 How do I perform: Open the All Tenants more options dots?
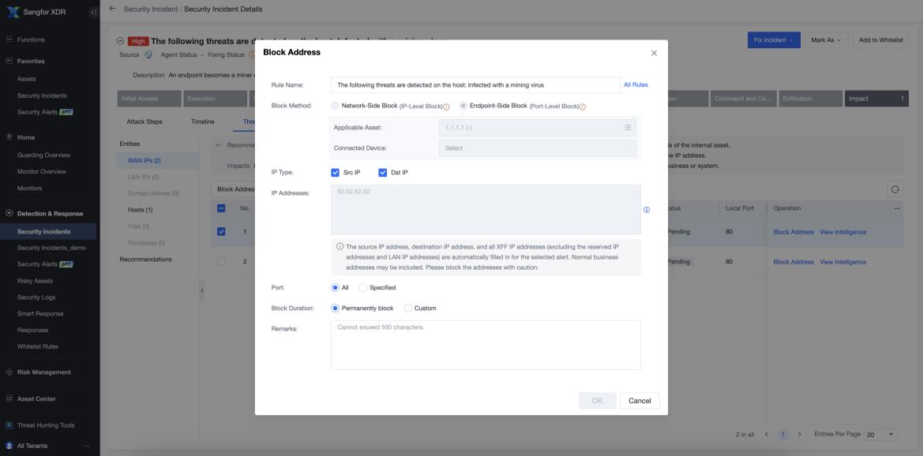87,446
